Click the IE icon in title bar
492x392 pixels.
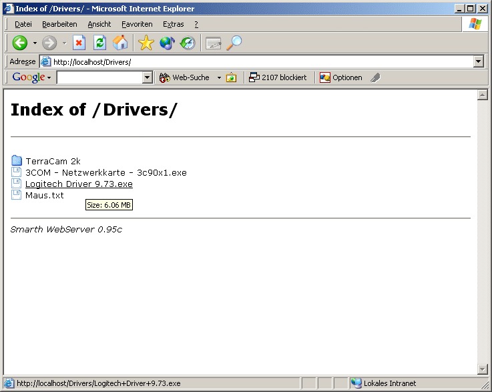(x=9, y=9)
